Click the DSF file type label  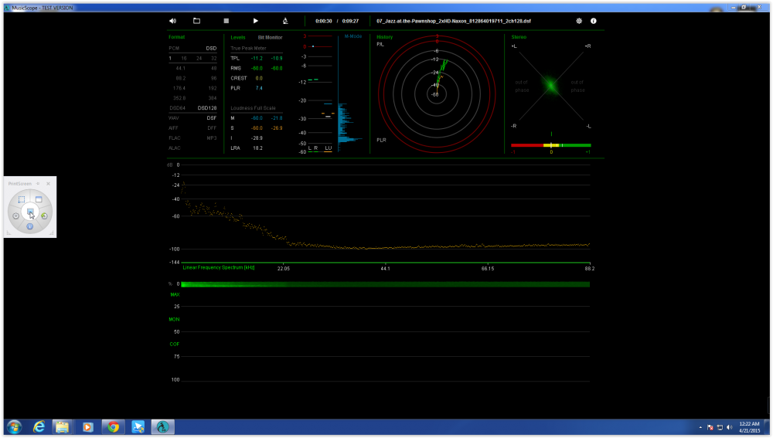click(x=212, y=118)
